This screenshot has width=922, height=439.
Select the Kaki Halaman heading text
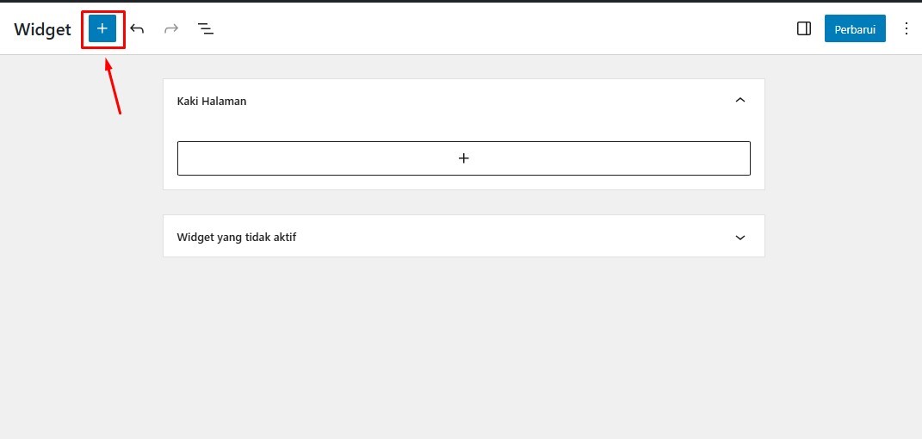[x=212, y=101]
